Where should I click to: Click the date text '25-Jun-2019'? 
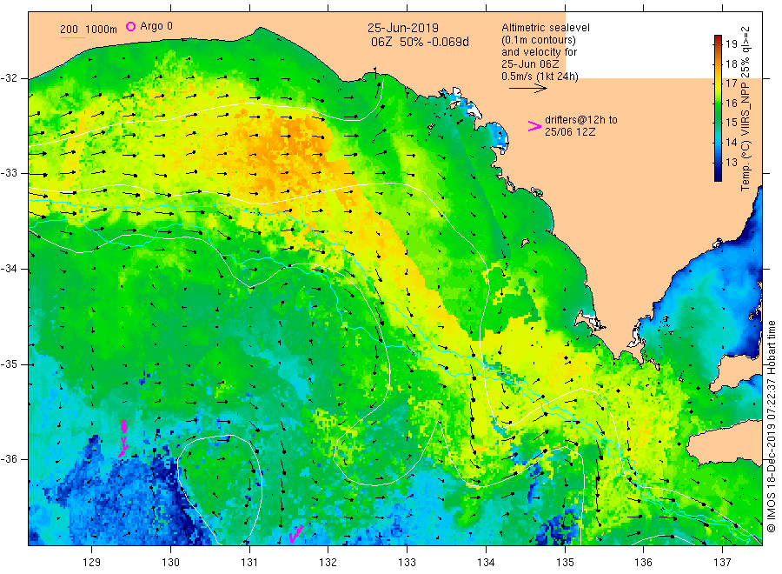click(x=403, y=29)
